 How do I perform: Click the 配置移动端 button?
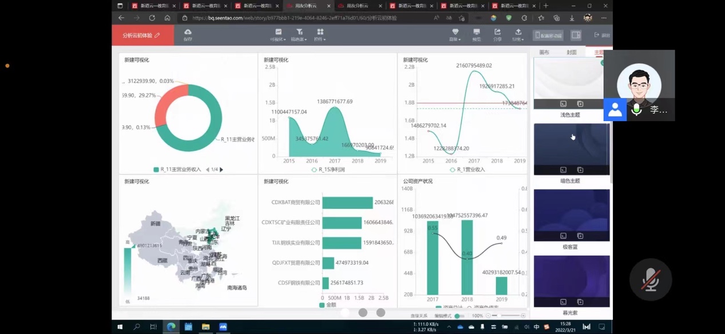[x=548, y=35]
